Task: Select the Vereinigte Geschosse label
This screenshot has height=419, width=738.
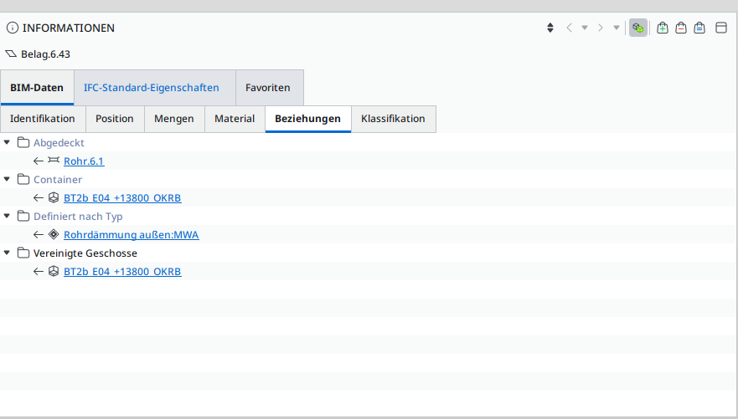Action: coord(85,253)
